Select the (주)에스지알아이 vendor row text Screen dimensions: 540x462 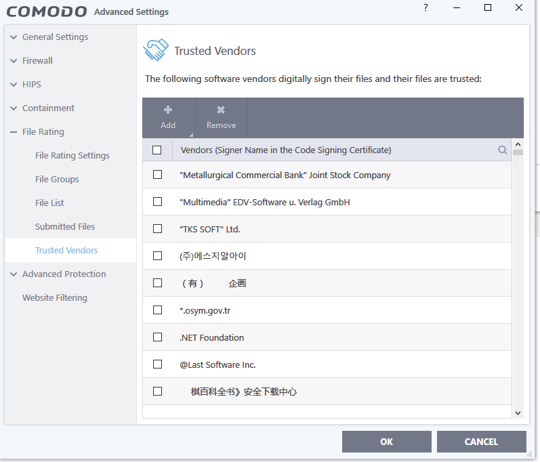pyautogui.click(x=213, y=256)
